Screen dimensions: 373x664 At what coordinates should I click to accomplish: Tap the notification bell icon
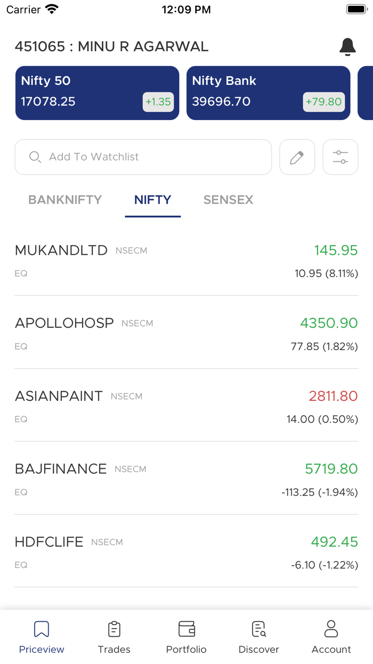pos(347,47)
